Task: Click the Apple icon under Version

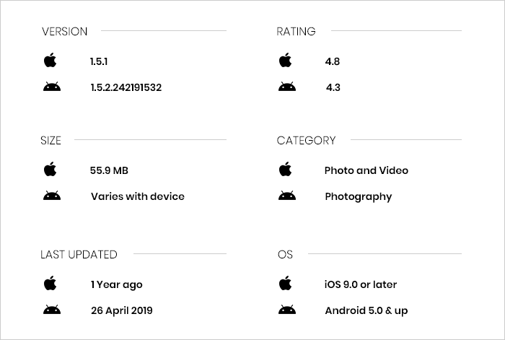Action: tap(50, 60)
